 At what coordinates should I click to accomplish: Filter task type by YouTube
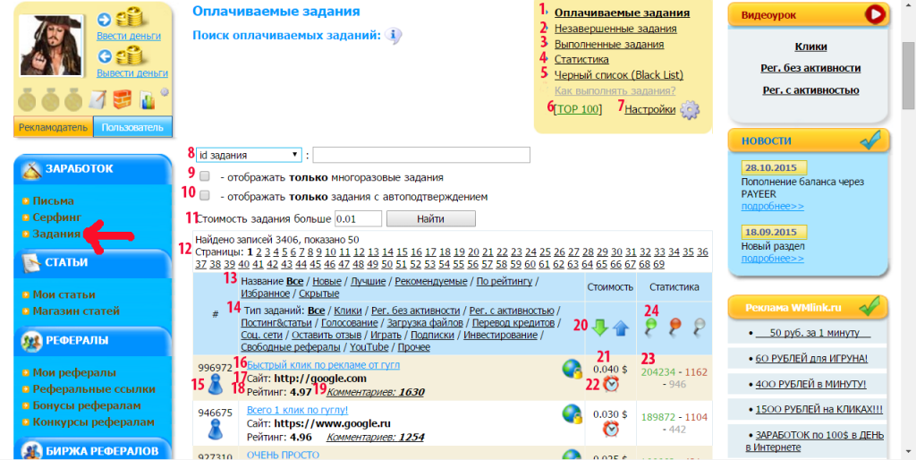[x=369, y=347]
